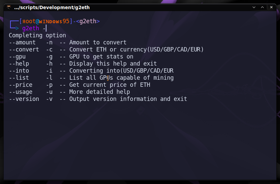Click the terminal app icon in title bar

click(x=8, y=7)
